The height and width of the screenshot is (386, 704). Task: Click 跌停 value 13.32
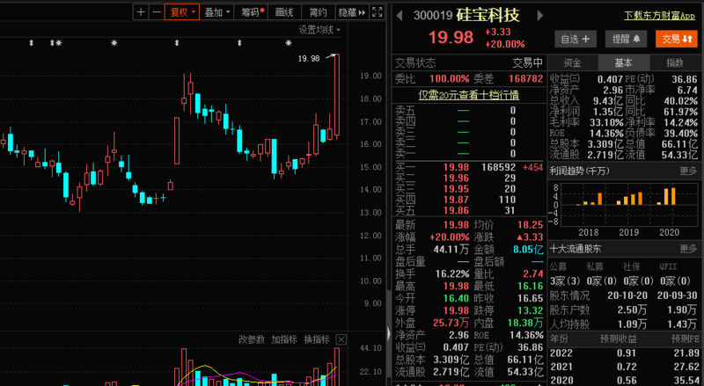point(531,310)
